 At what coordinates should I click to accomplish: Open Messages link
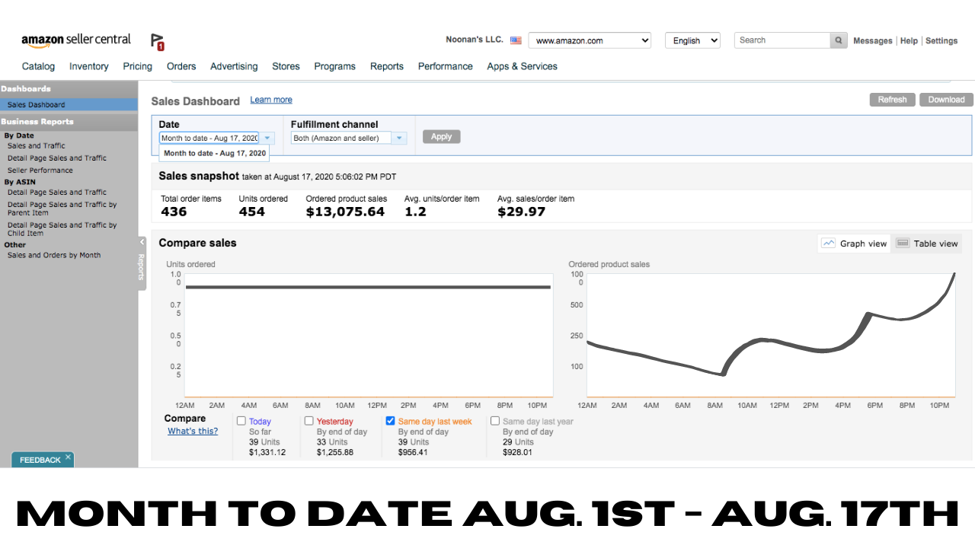[873, 41]
